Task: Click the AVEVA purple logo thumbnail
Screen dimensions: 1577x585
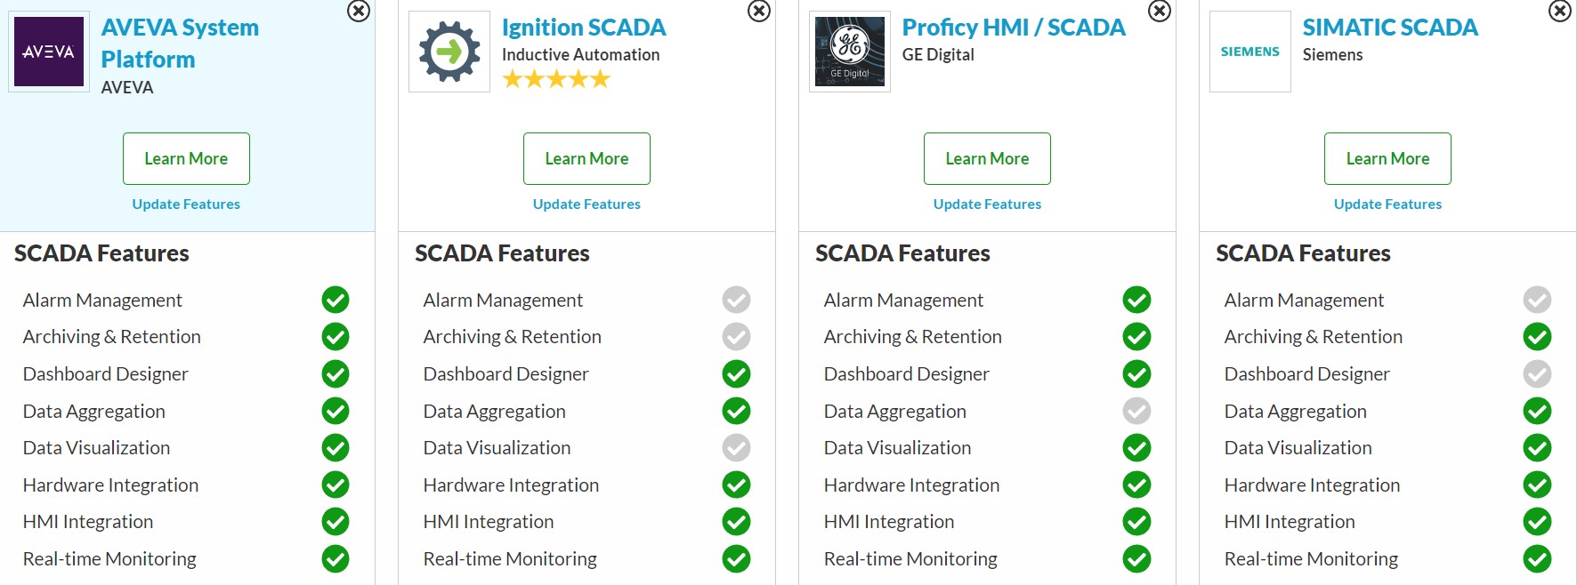Action: click(x=49, y=52)
